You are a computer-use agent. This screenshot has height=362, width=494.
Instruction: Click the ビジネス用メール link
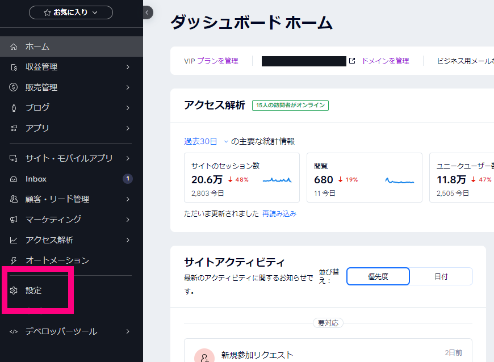click(466, 61)
